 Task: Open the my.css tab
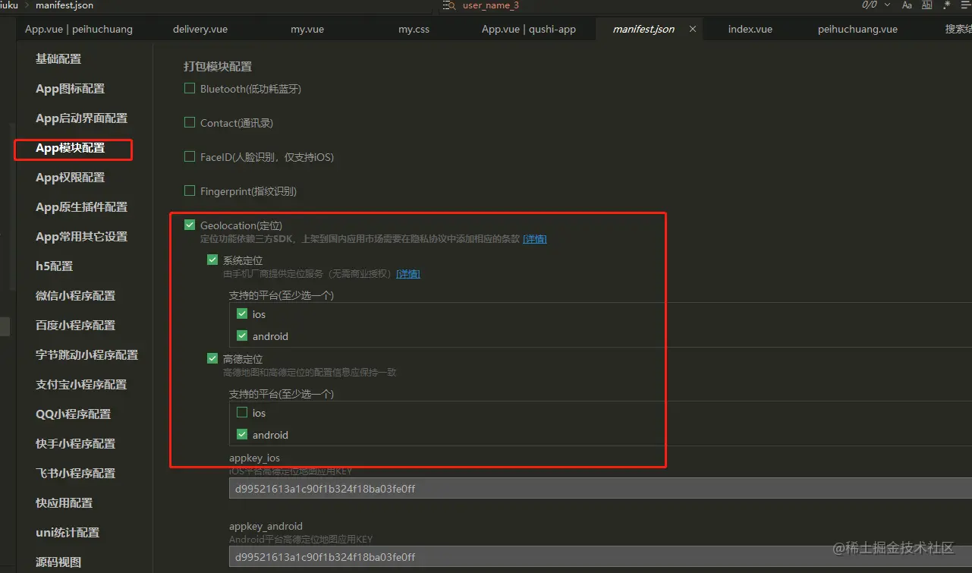point(414,29)
